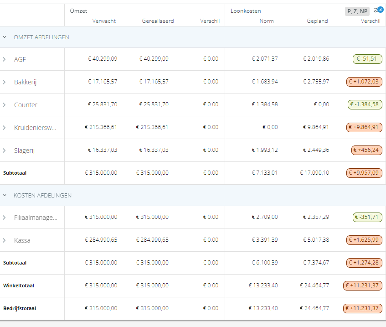386x327 pixels.
Task: Expand the Bakkerij row chevron
Action: [4, 82]
